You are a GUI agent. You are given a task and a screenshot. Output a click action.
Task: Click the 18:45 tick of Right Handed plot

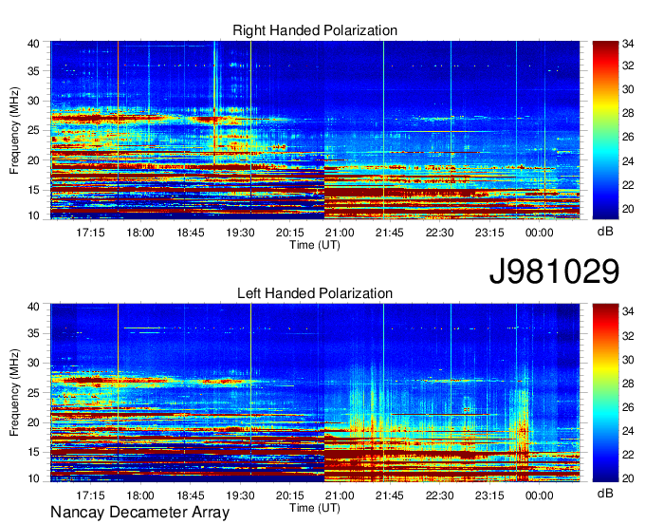(191, 233)
